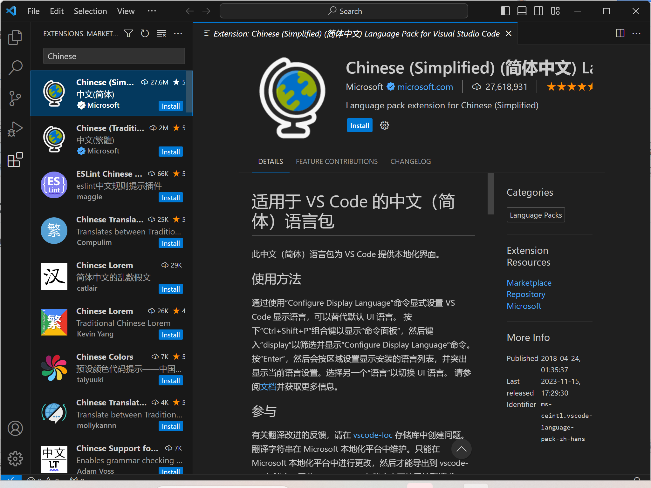Open the File menu
Image resolution: width=651 pixels, height=488 pixels.
click(33, 11)
